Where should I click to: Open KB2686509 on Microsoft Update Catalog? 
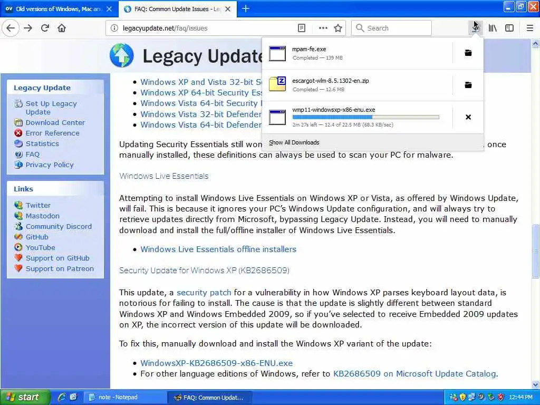point(414,374)
